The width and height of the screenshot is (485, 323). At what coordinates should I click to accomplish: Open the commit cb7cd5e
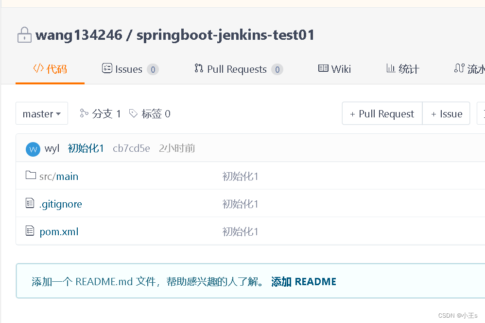click(x=131, y=149)
